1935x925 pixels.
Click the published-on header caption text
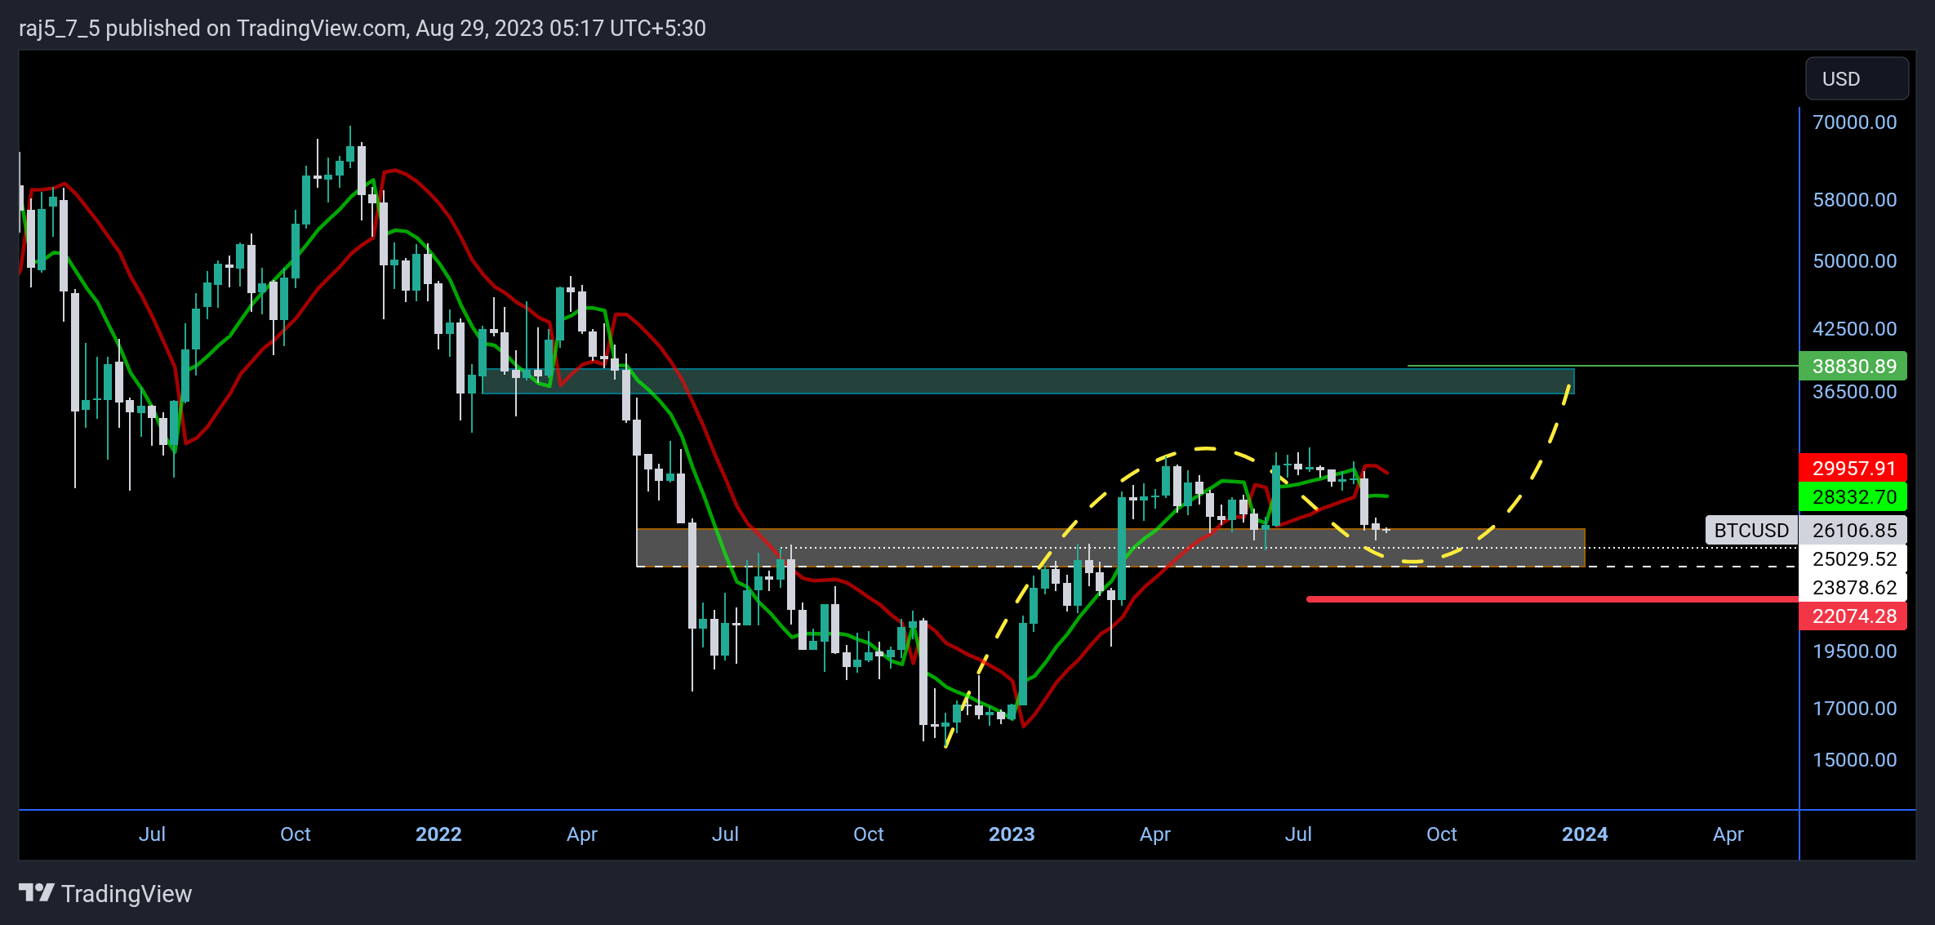363,29
